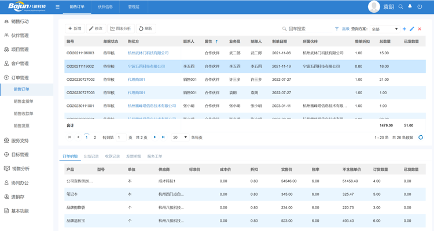This screenshot has height=231, width=434.
Task: Open the 查询方案 dropdown showing 全部
Action: (385, 29)
